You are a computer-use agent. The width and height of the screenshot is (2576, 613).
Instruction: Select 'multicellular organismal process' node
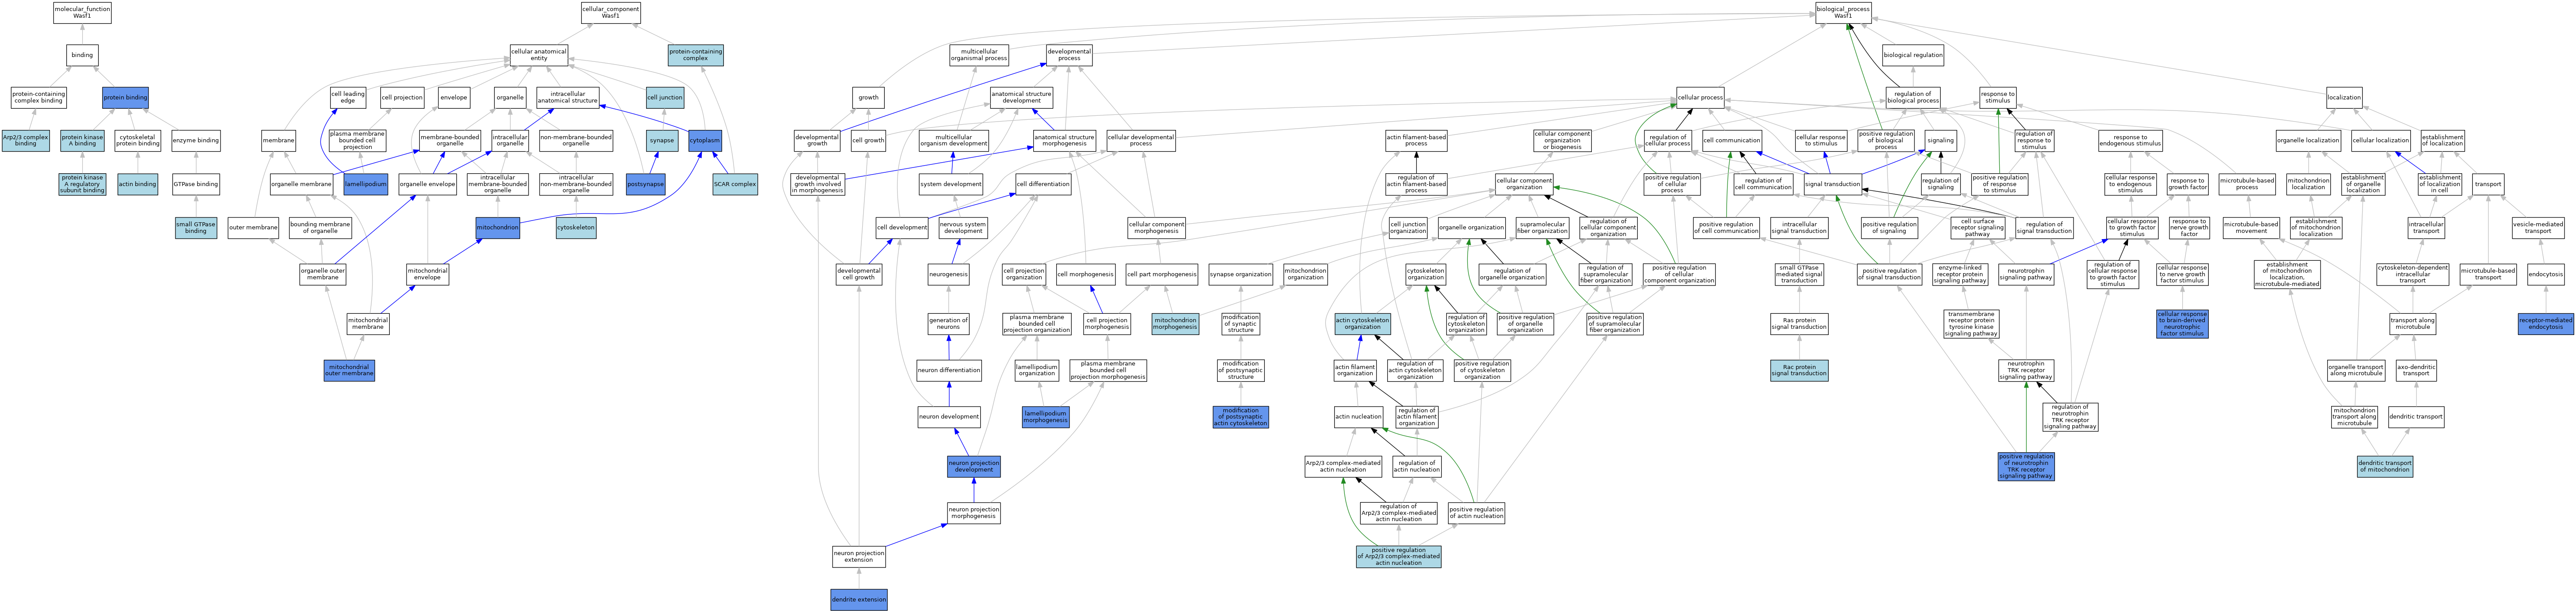point(979,55)
